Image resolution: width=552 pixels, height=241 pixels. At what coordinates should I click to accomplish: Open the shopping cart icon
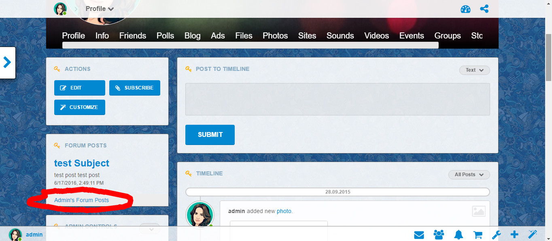(x=478, y=235)
